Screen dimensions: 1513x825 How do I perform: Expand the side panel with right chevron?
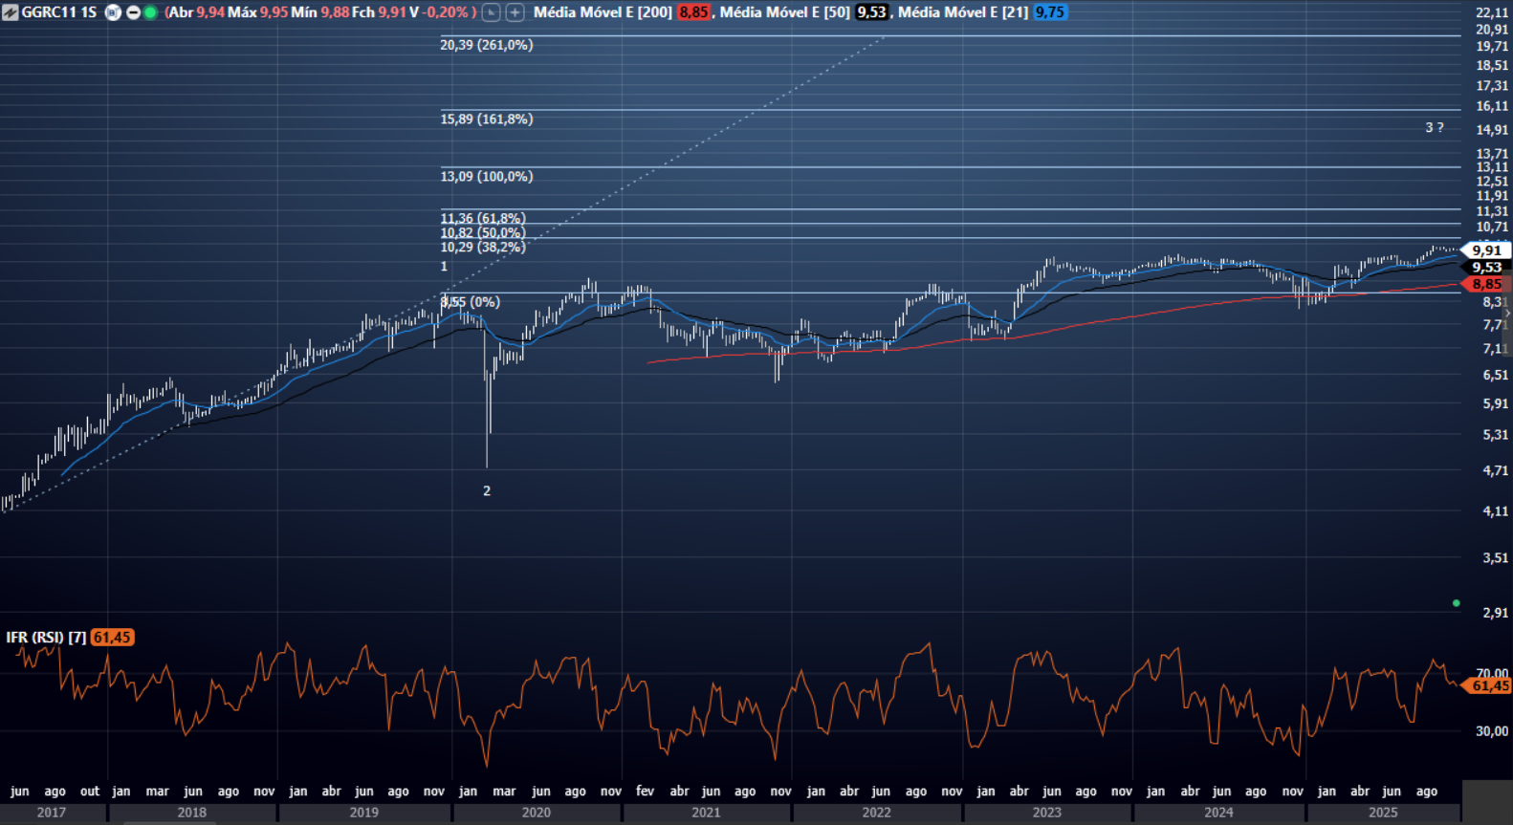click(x=1507, y=314)
